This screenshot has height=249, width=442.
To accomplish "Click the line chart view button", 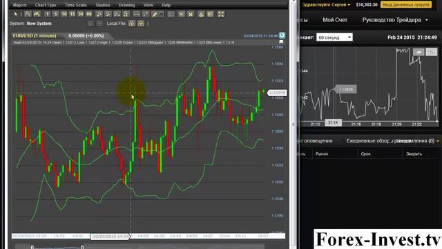I will point(419,52).
